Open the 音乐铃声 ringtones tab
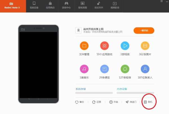Viewport: 169px width, 114px height. click(99, 5)
